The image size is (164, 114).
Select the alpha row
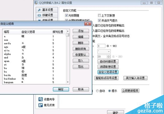pyautogui.click(x=34, y=54)
